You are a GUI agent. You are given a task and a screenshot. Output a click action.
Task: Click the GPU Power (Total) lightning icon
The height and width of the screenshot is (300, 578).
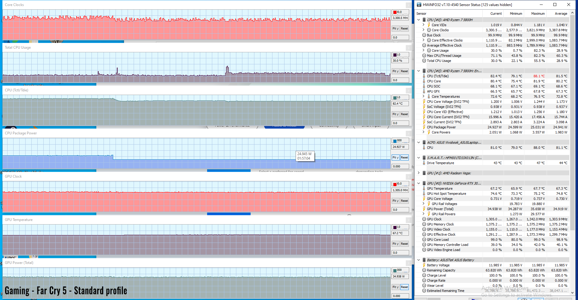coord(424,209)
